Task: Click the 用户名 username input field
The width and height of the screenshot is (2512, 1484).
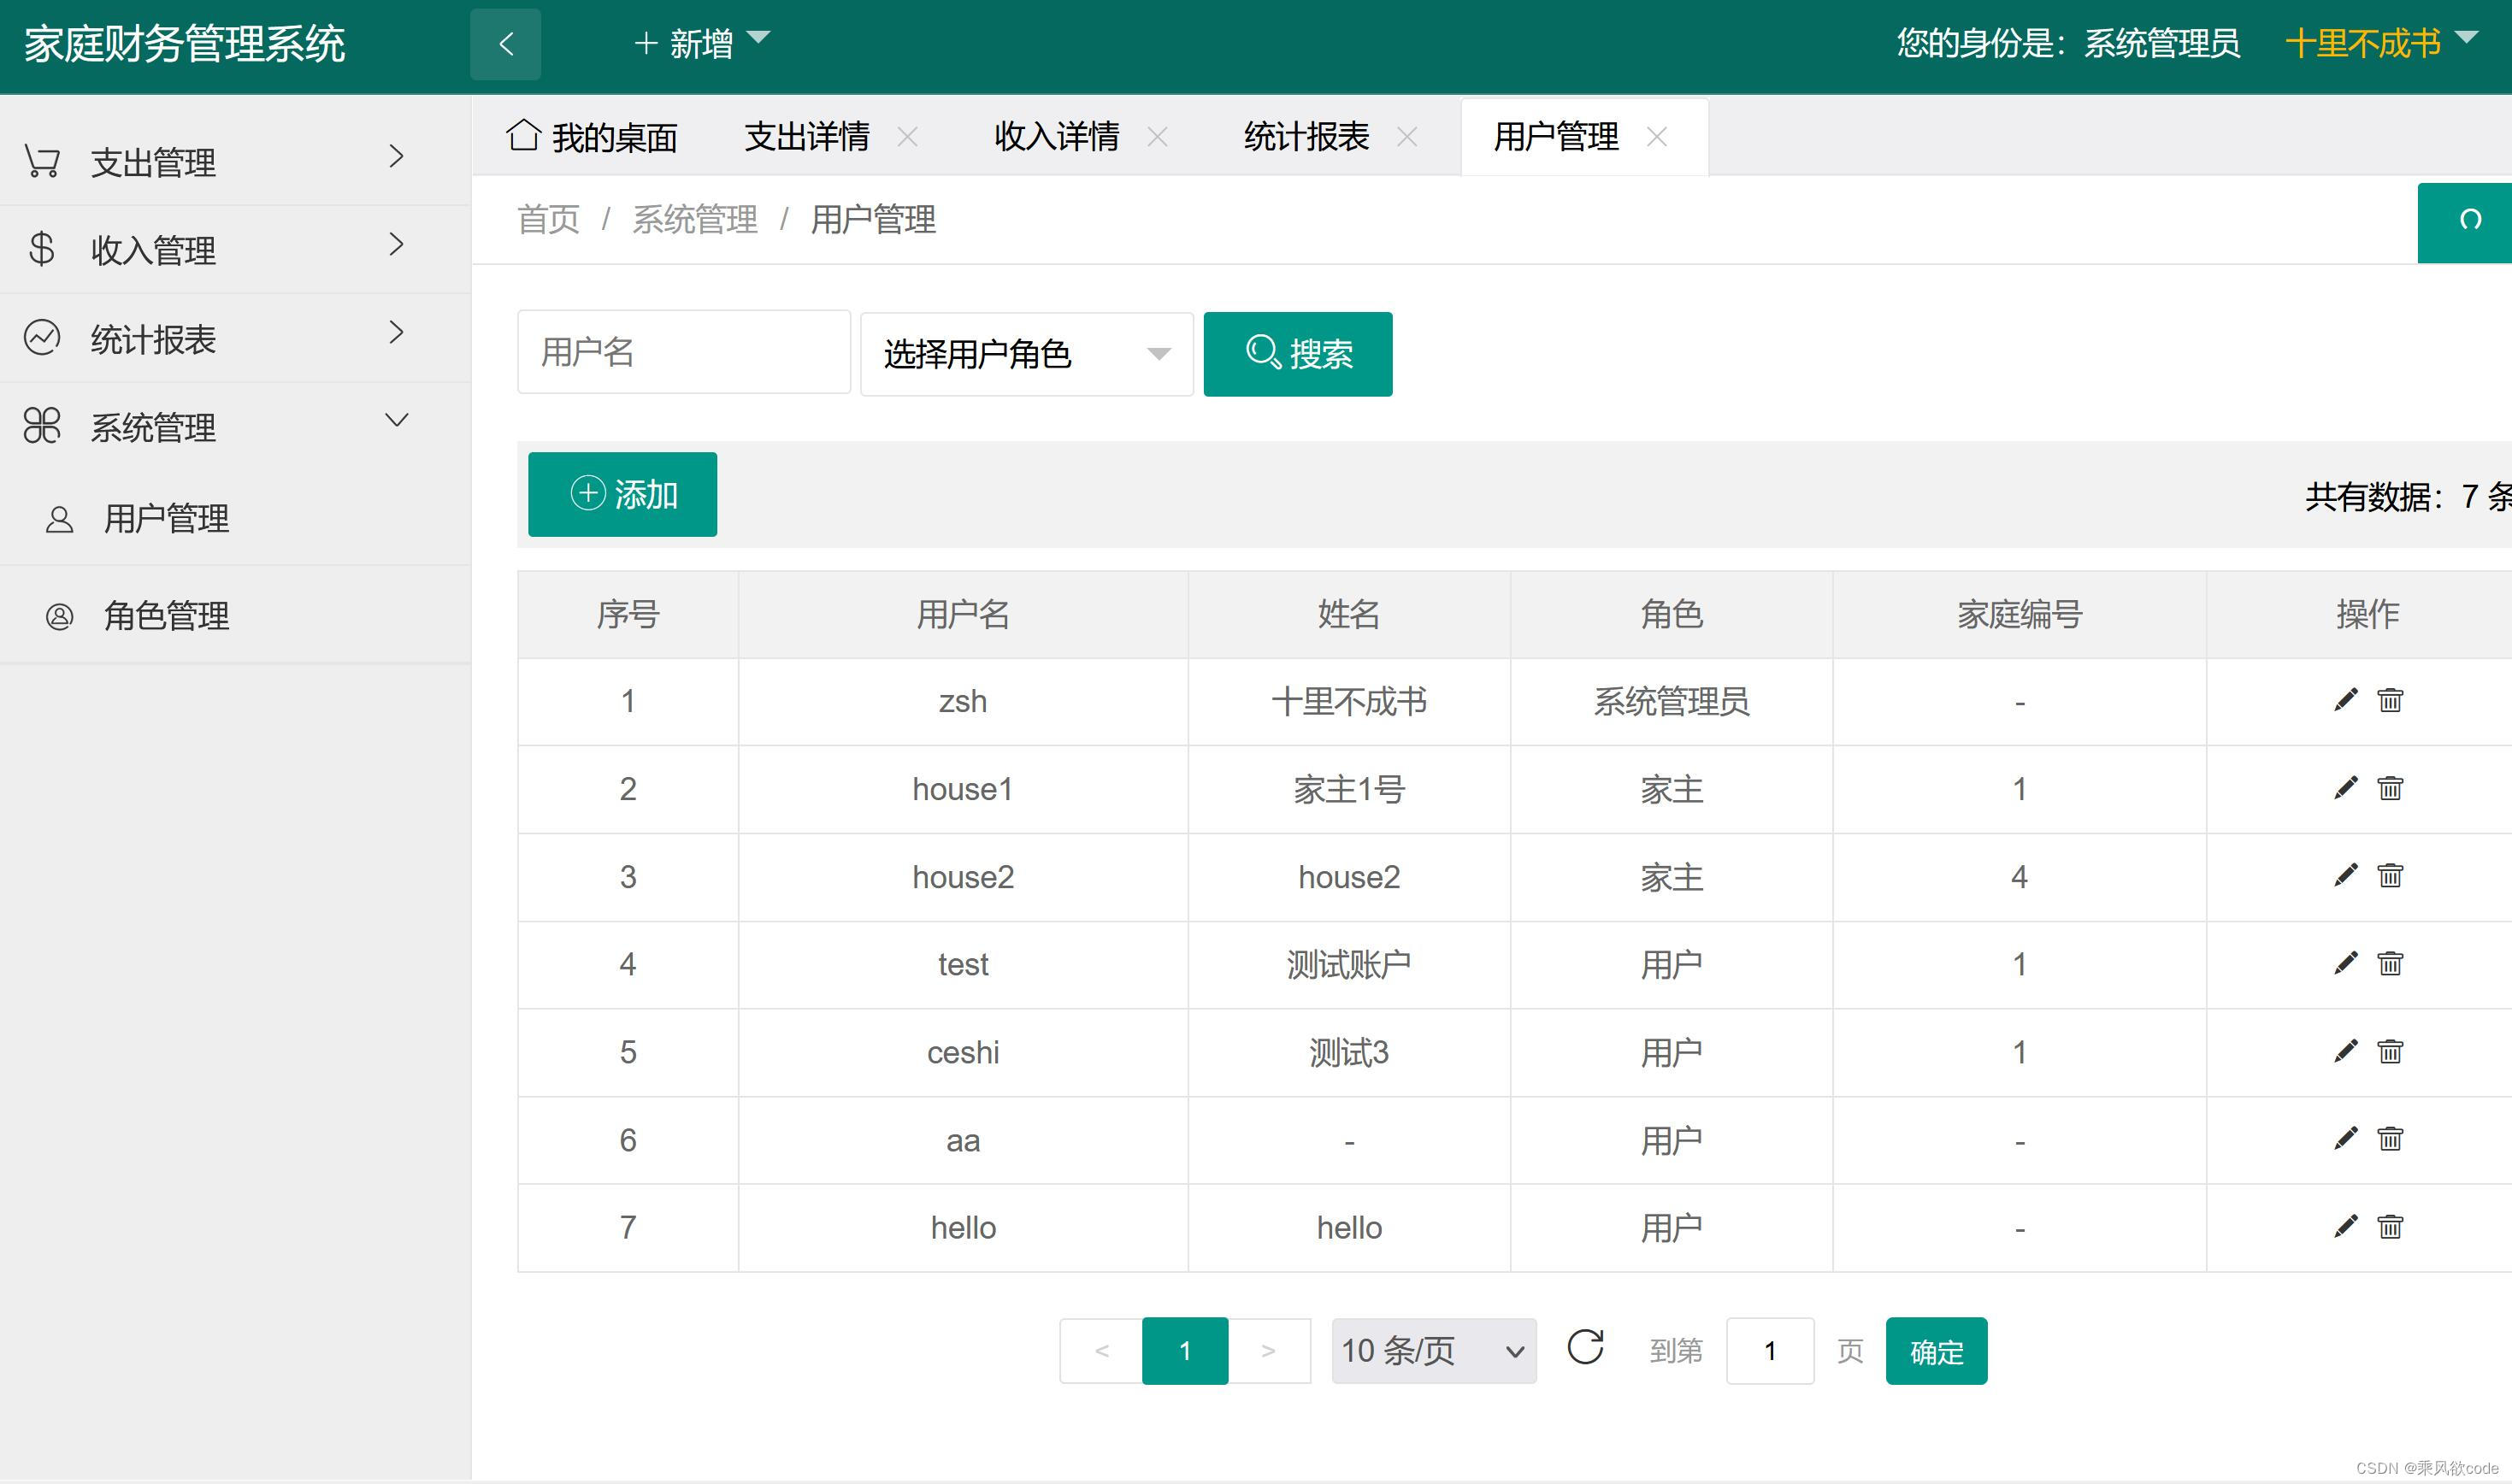Action: coord(683,352)
